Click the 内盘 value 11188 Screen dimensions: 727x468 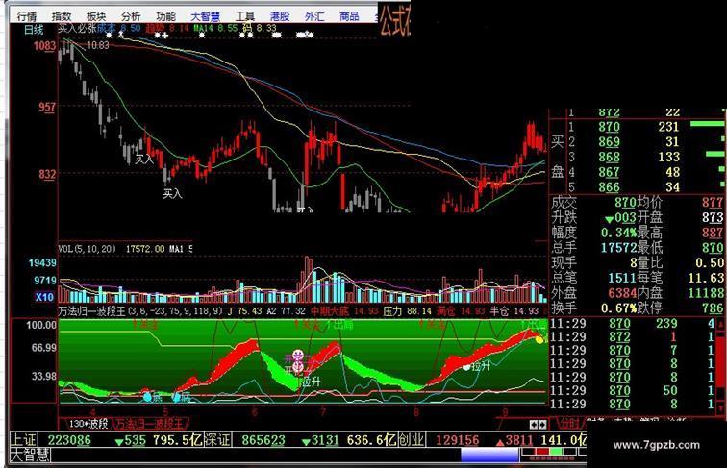[706, 293]
